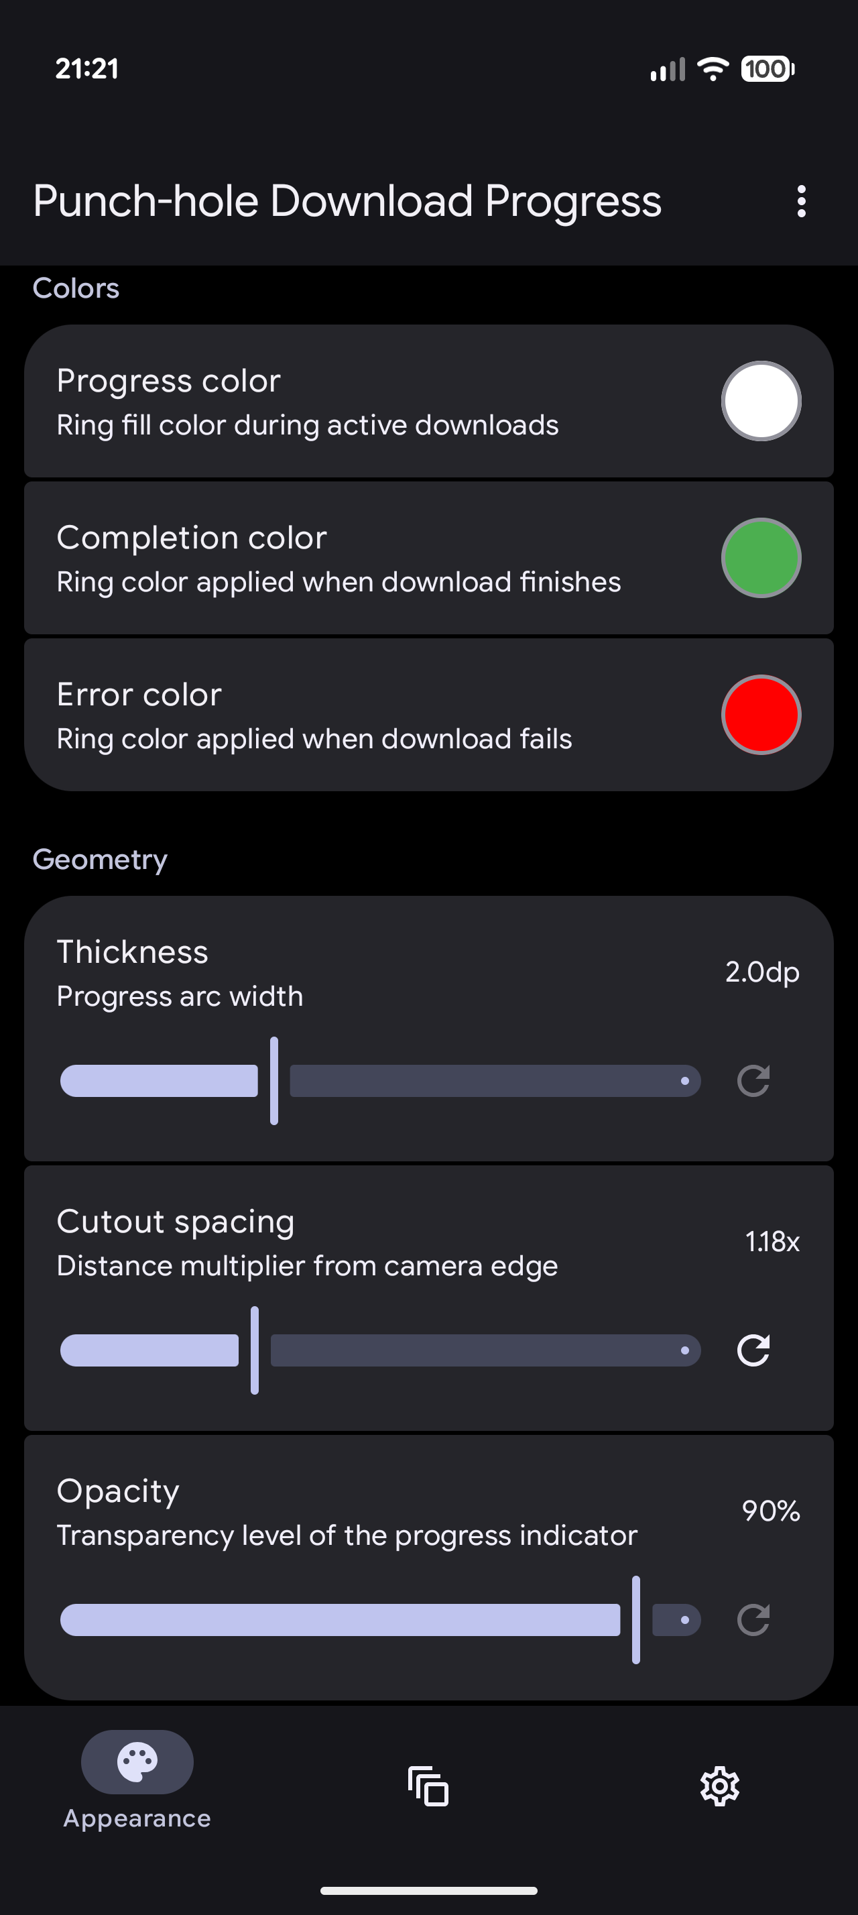Image resolution: width=858 pixels, height=1915 pixels.
Task: Open the settings gear tab
Action: pos(719,1786)
